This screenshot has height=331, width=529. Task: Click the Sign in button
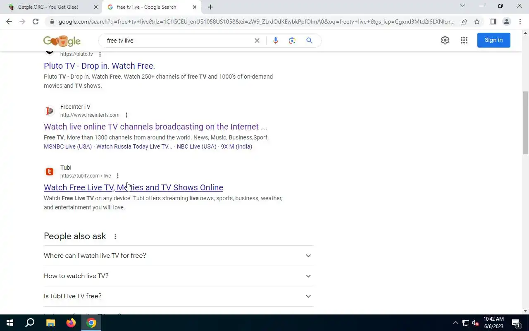494,40
